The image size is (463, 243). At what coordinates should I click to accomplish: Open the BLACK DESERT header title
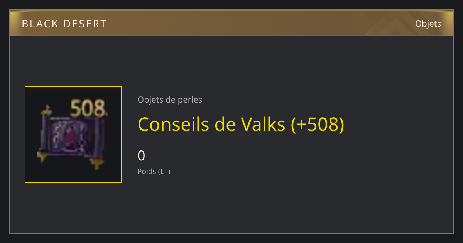(x=64, y=24)
